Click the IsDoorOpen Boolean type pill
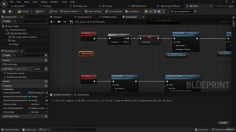The image size is (236, 132). tap(34, 112)
